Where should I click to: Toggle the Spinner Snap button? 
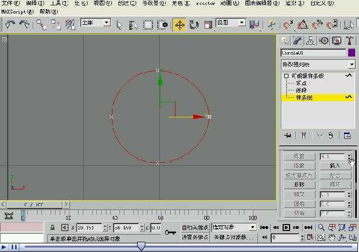(x=332, y=25)
